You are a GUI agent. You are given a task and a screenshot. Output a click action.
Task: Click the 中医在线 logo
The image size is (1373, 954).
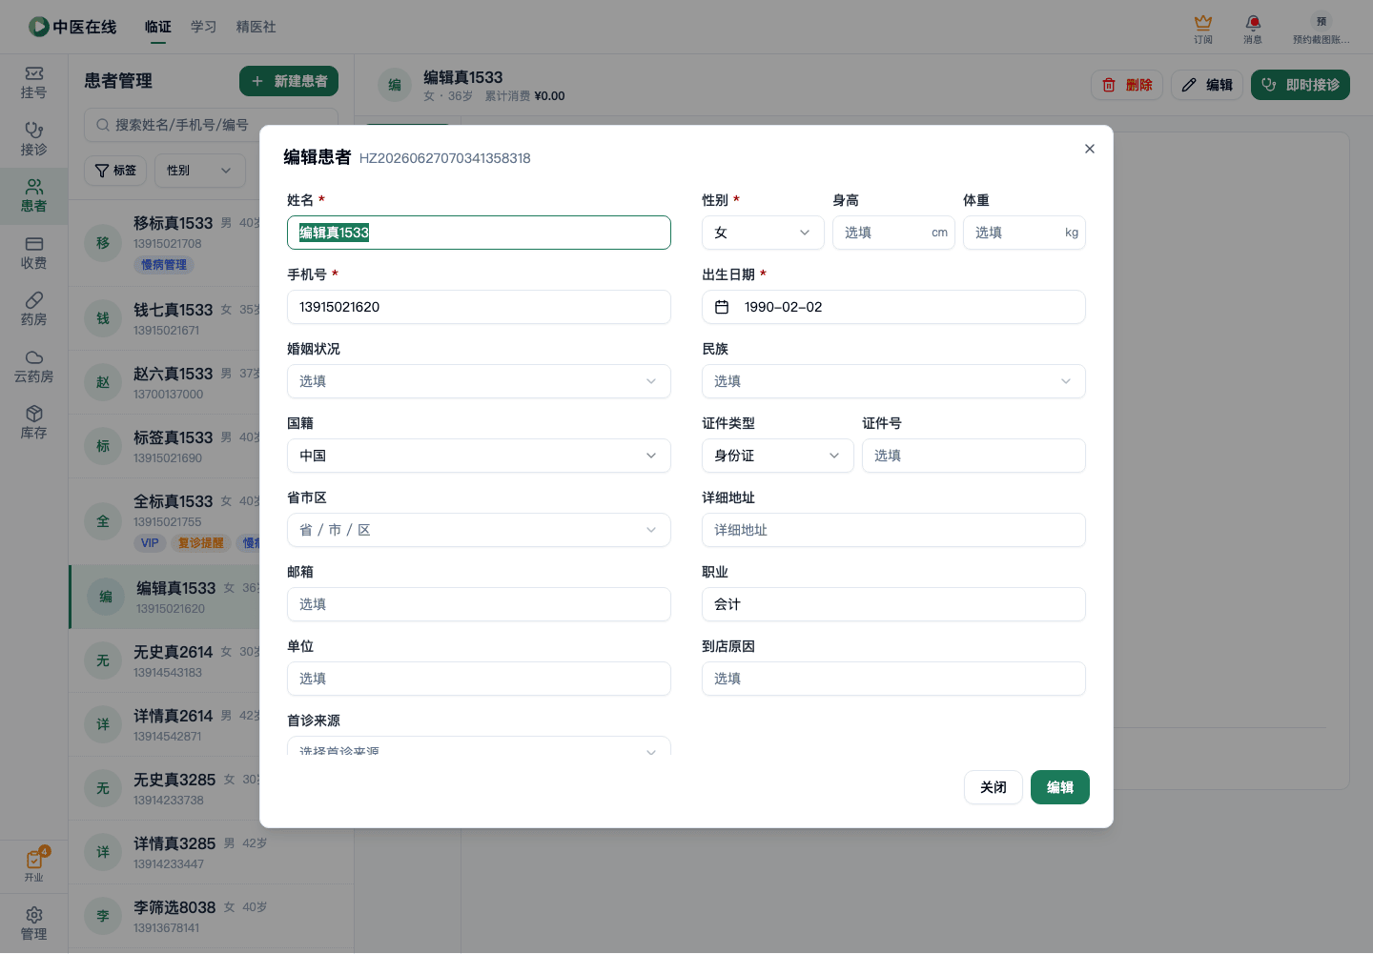pos(72,27)
